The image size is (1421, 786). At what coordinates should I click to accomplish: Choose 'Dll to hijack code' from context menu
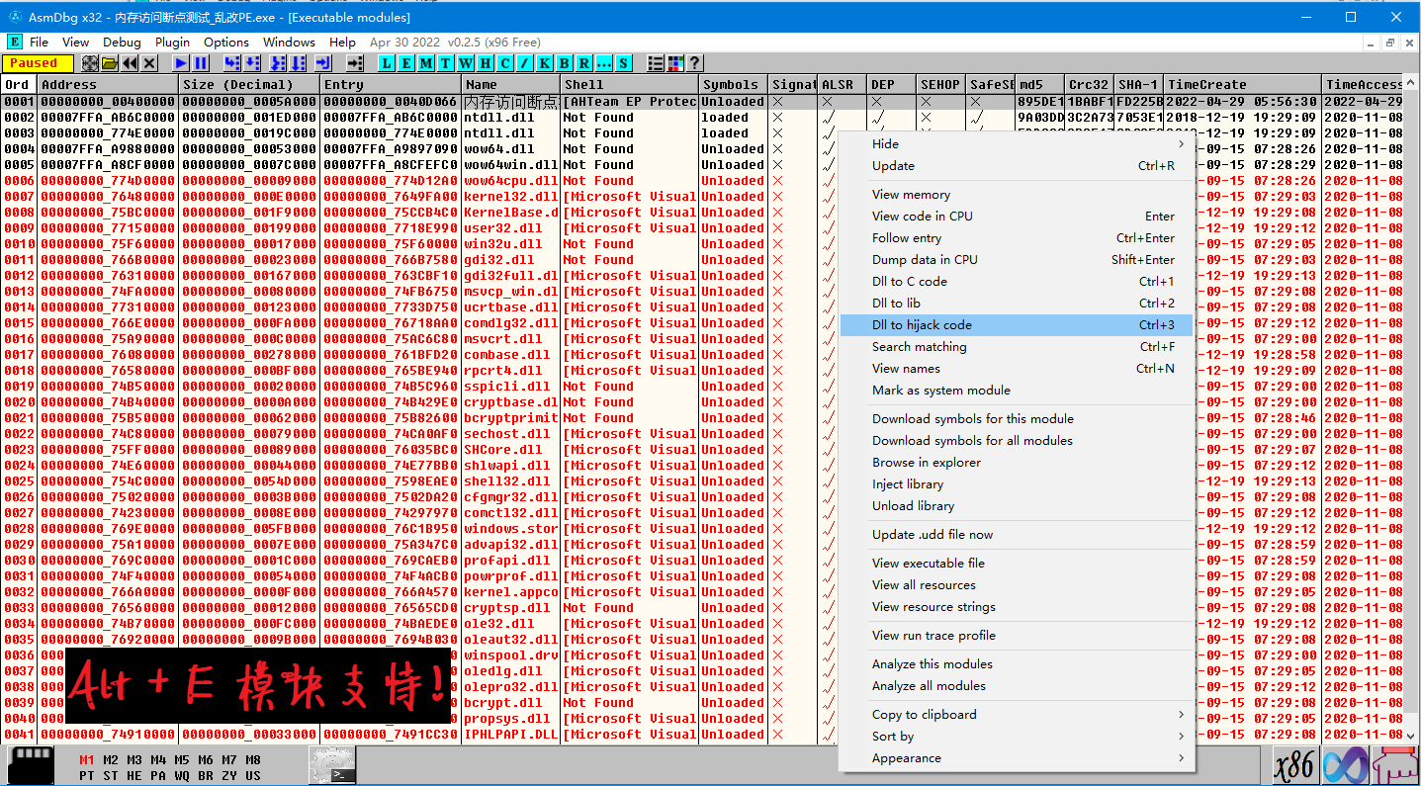point(1017,325)
